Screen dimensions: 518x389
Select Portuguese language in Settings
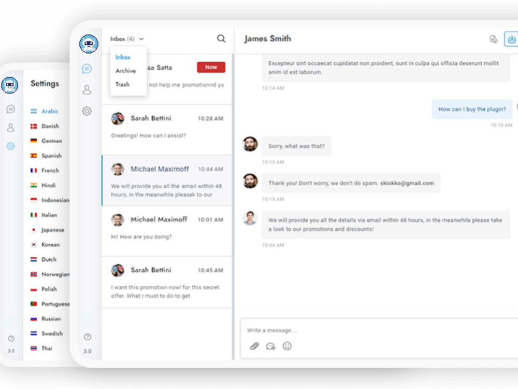click(x=50, y=304)
